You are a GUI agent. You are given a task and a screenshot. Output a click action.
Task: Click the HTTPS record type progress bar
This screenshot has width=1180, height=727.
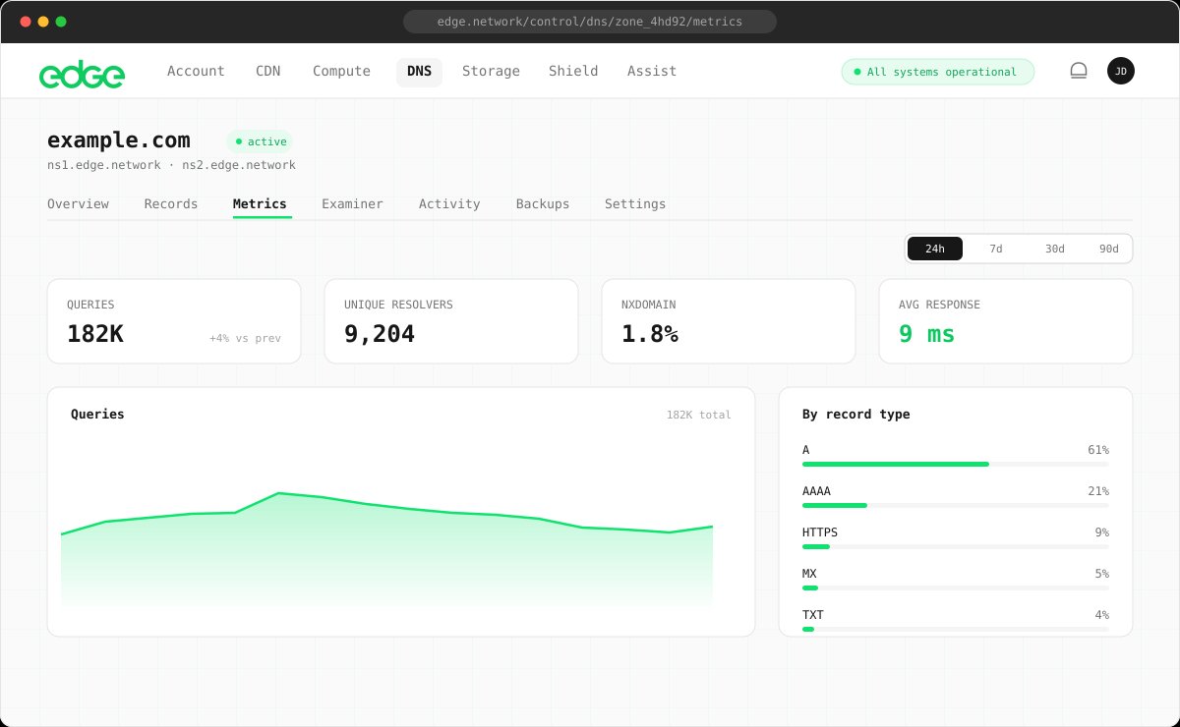(x=956, y=546)
